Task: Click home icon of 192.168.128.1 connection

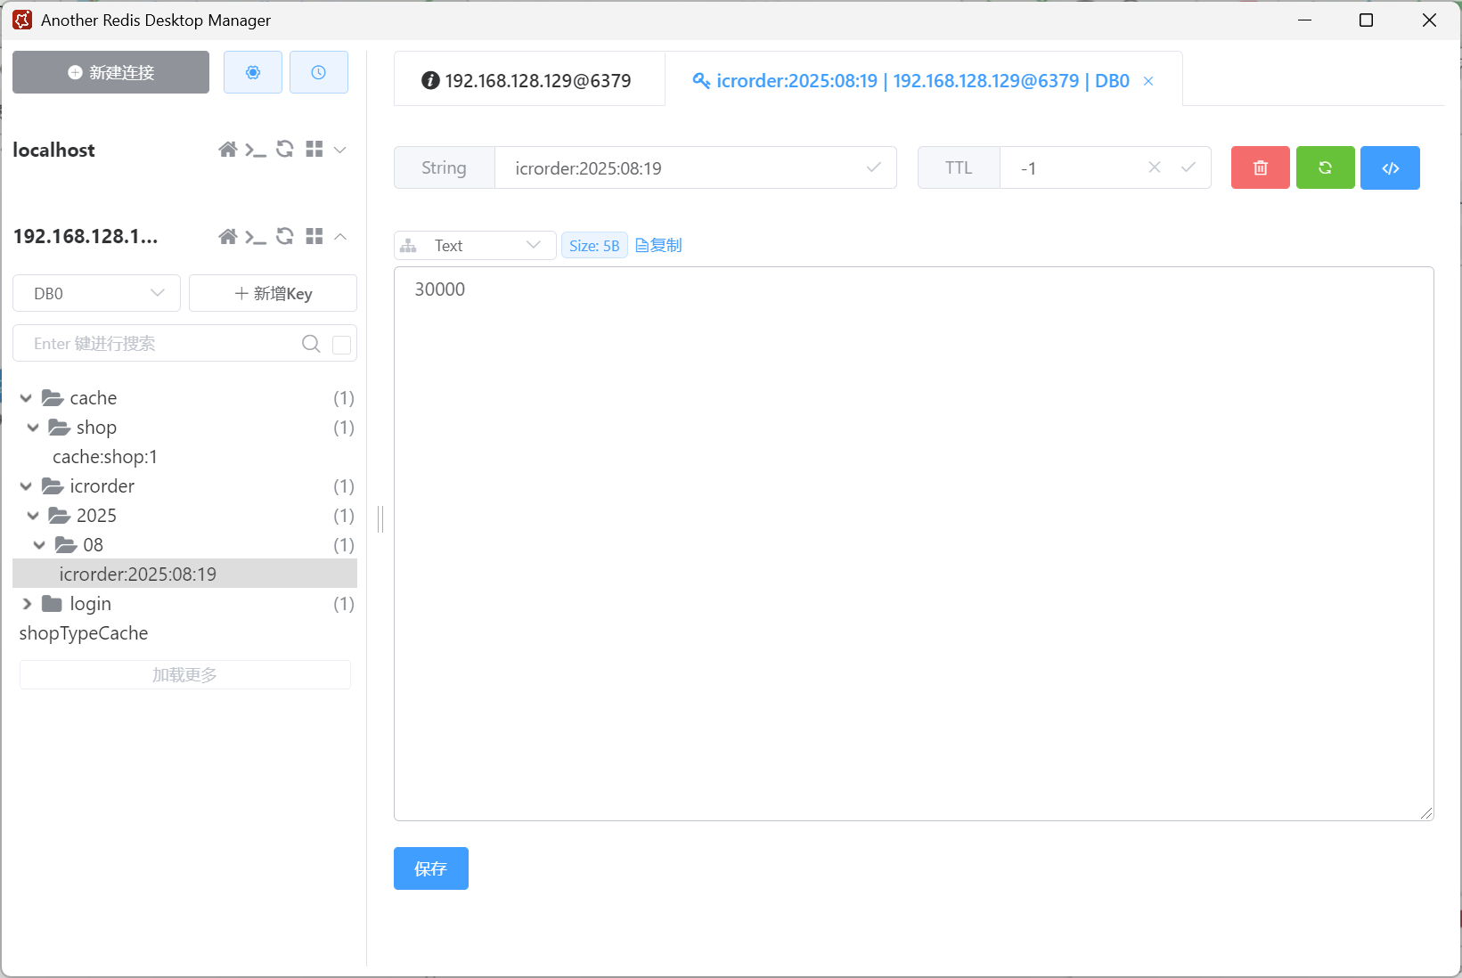Action: 228,236
